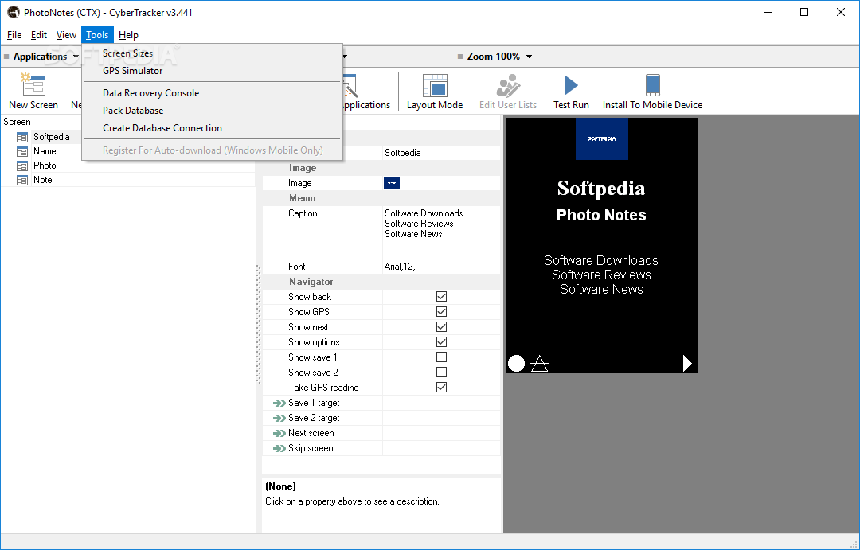Open the View menu
860x550 pixels.
point(66,35)
